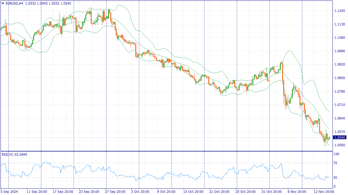The height and width of the screenshot is (195, 348).
Task: Select the RSI(14) 33.2949 indicator label
Action: point(14,154)
